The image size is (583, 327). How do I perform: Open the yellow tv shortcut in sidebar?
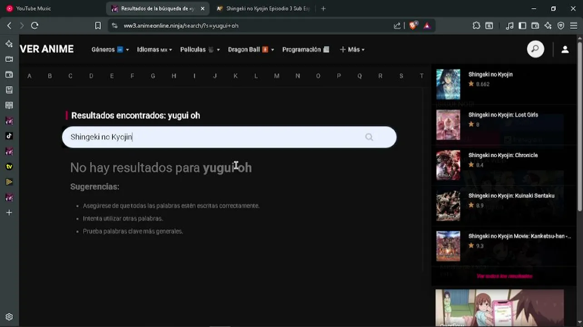(x=9, y=167)
